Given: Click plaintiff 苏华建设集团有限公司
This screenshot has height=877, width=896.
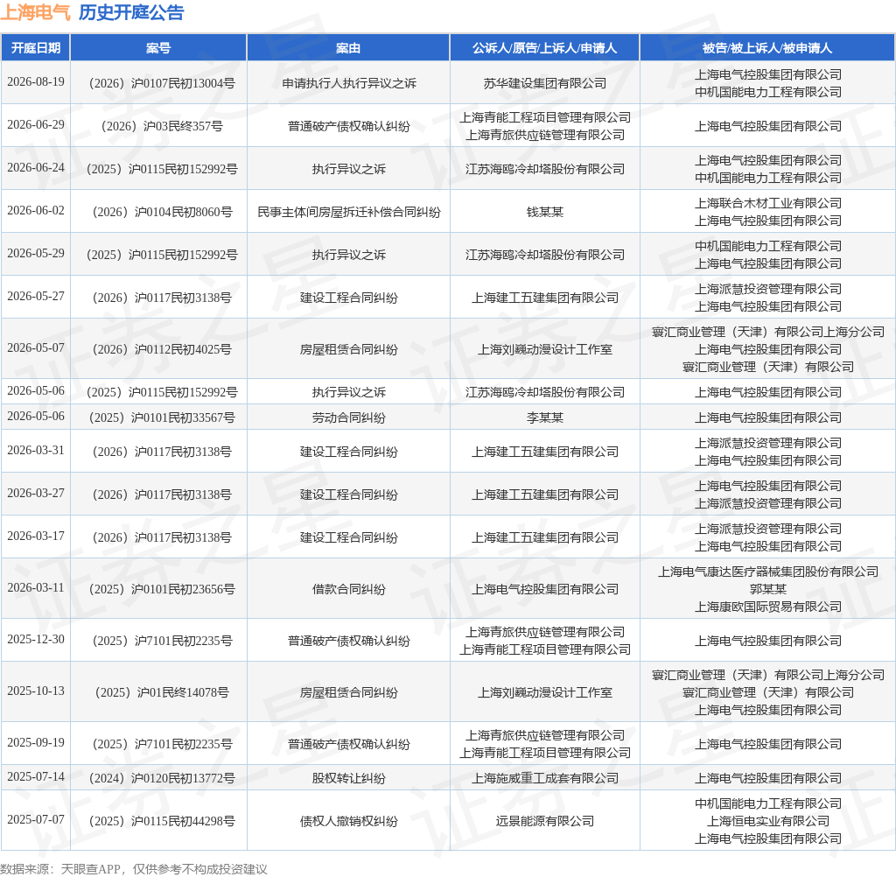Looking at the screenshot, I should [x=544, y=83].
